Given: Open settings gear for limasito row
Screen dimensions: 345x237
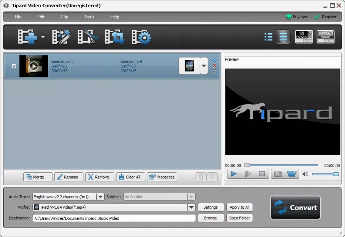Looking at the screenshot, I should click(x=215, y=61).
